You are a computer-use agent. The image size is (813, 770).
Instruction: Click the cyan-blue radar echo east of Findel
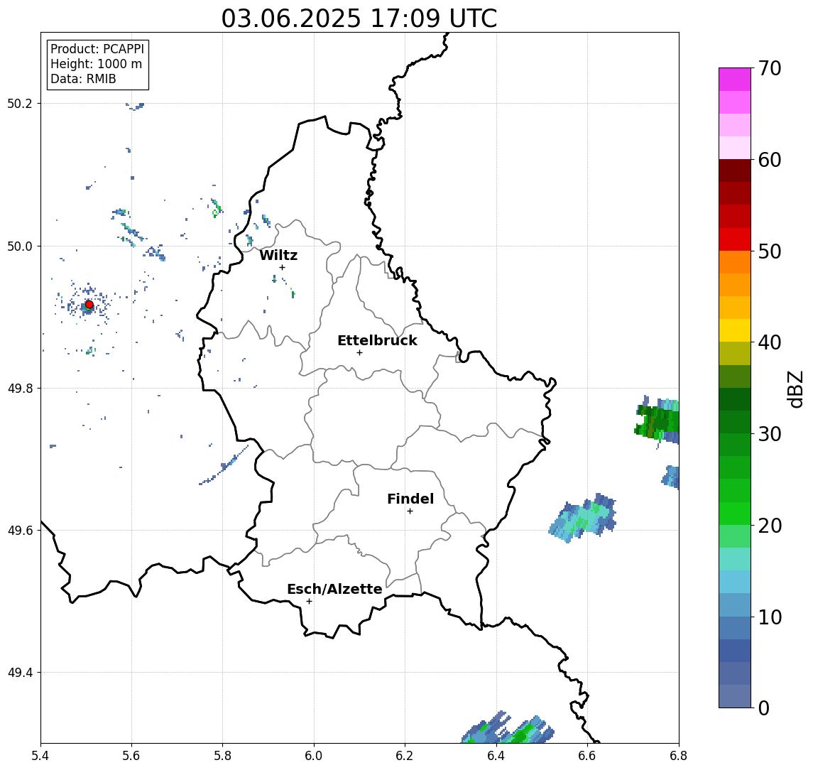point(584,518)
